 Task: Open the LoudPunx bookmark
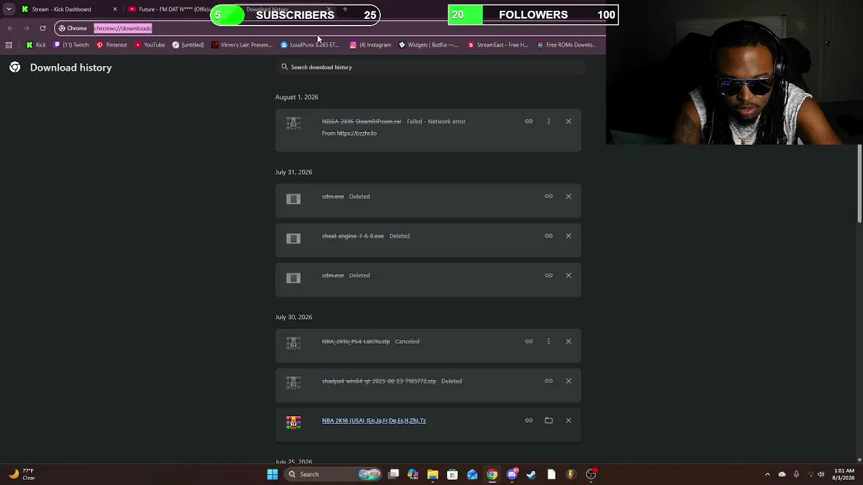[x=310, y=45]
